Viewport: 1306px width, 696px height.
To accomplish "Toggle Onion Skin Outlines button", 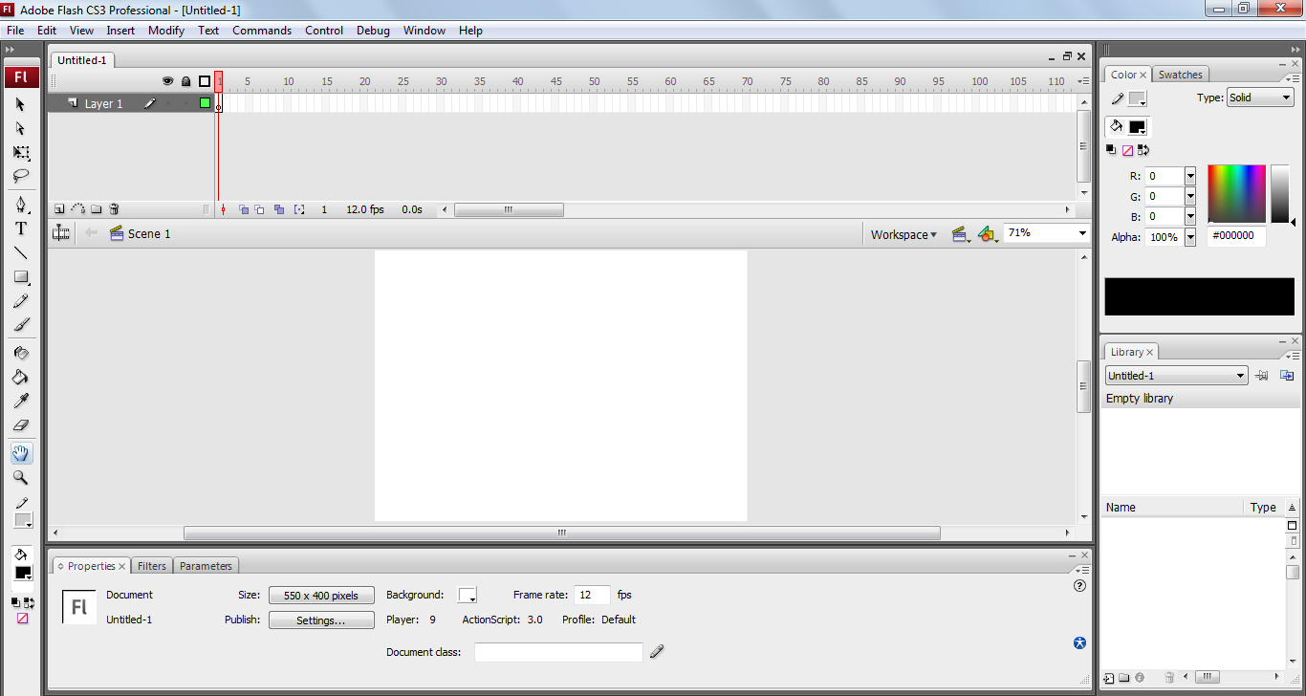I will [x=260, y=209].
